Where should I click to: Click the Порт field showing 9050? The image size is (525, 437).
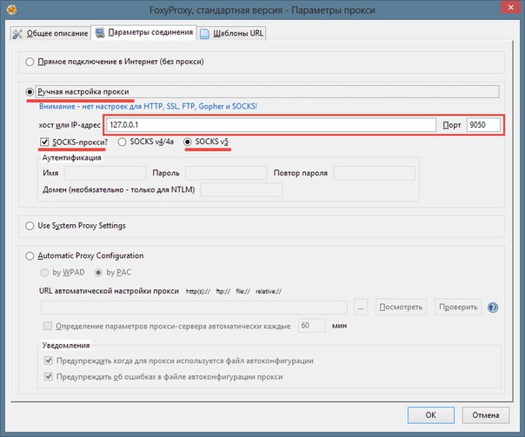(483, 125)
